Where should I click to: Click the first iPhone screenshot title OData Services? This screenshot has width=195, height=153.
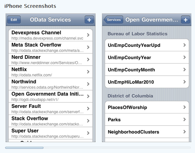pyautogui.click(x=50, y=19)
